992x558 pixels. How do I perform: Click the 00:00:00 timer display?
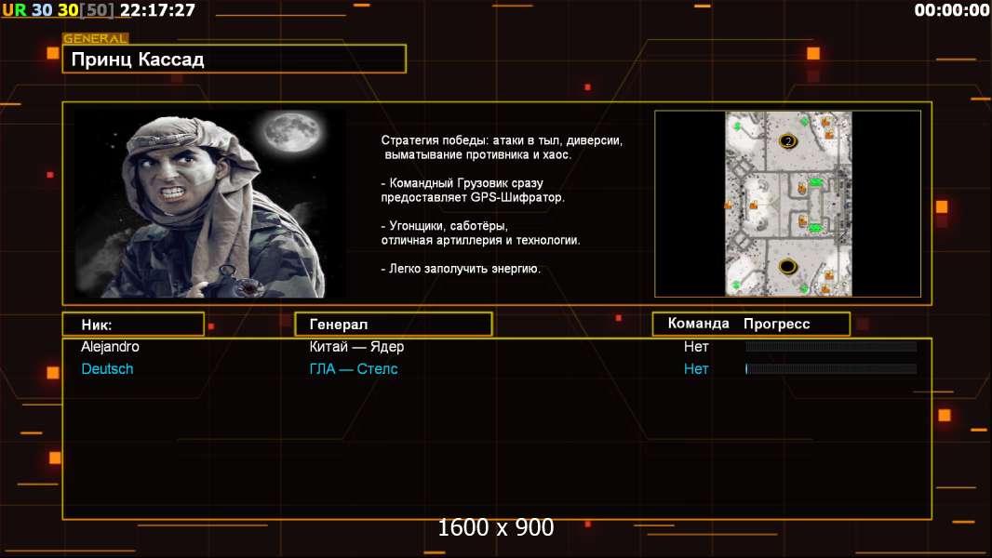[x=951, y=10]
